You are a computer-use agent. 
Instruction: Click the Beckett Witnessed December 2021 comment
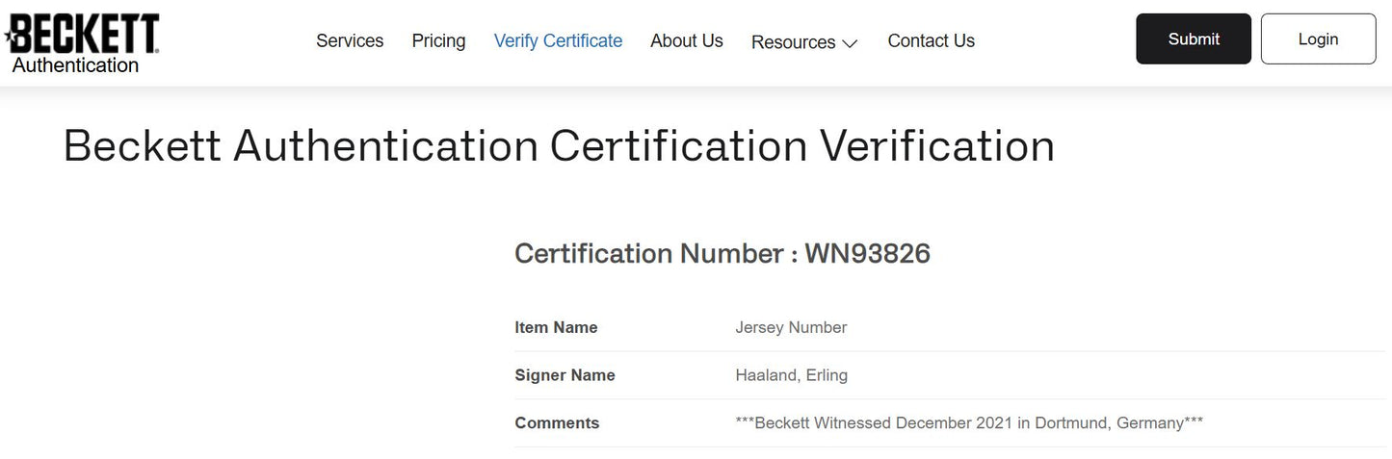pos(968,423)
